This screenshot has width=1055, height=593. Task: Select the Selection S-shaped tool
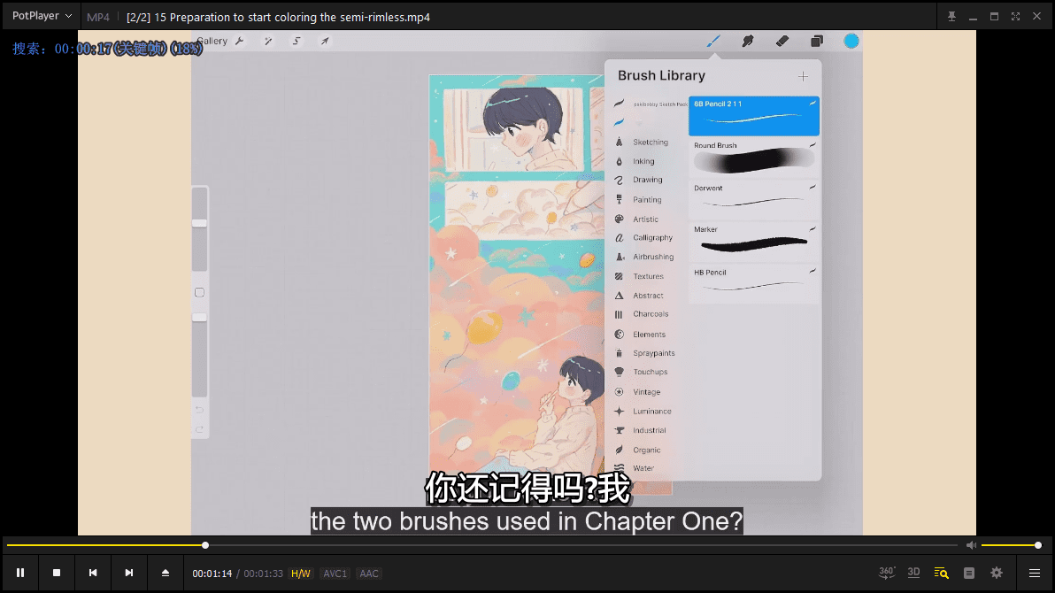[296, 41]
